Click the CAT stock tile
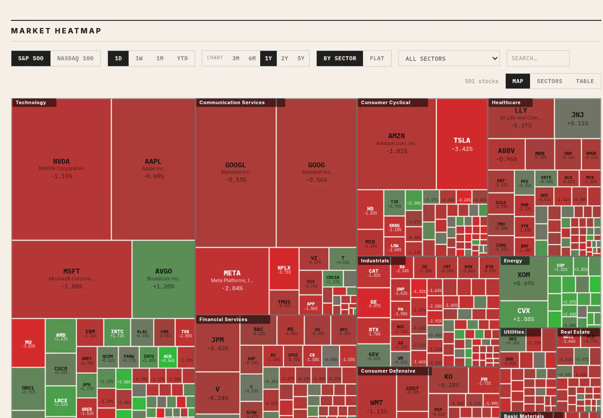Screen dimensions: 603x418 tap(374, 273)
